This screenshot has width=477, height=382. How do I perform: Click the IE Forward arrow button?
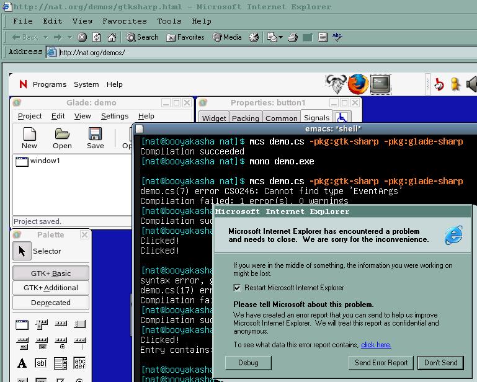coord(58,37)
